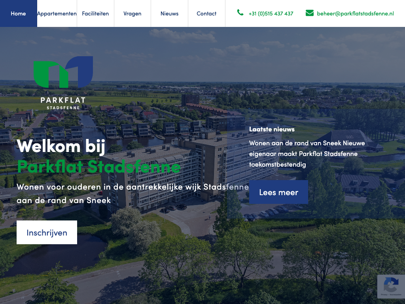
Task: Click the green Parkflat Stadsfenne title text
Action: [x=99, y=167]
